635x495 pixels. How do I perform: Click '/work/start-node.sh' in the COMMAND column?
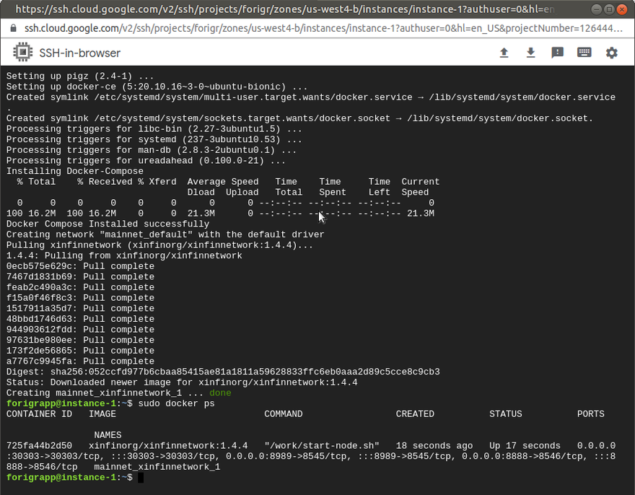point(310,446)
